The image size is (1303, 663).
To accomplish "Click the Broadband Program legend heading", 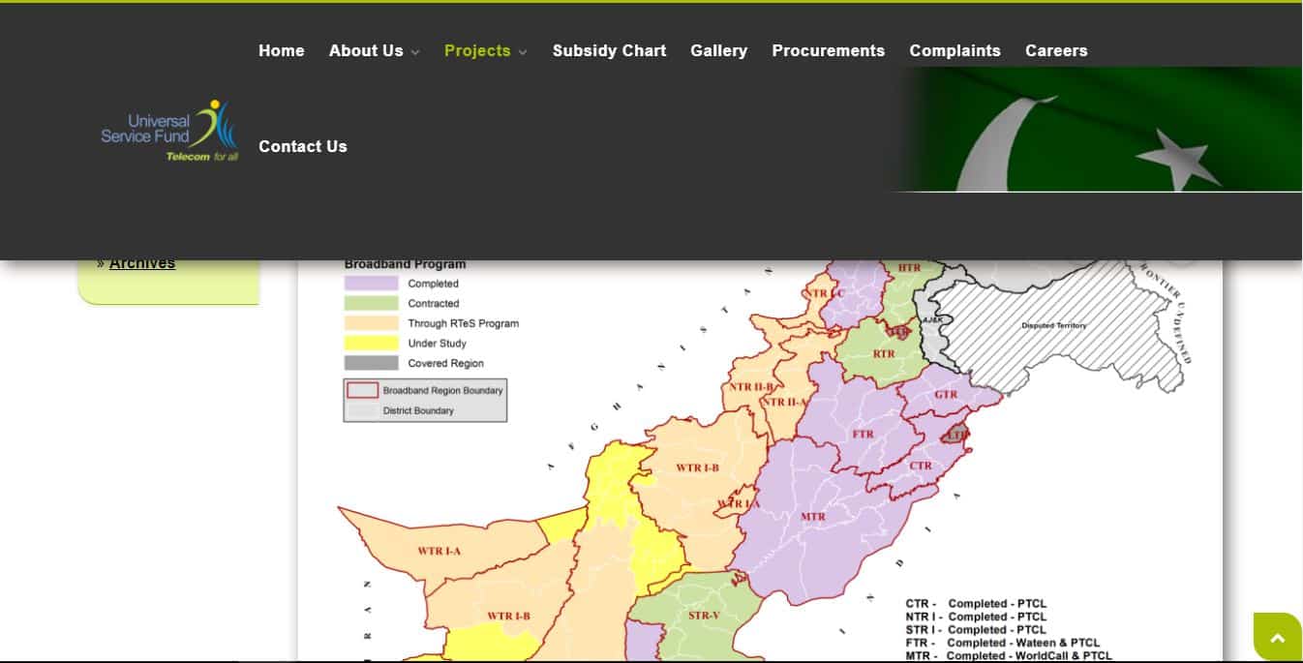I will pyautogui.click(x=406, y=264).
